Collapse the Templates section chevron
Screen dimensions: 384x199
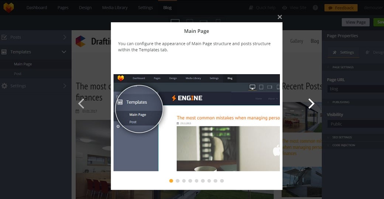pyautogui.click(x=64, y=52)
